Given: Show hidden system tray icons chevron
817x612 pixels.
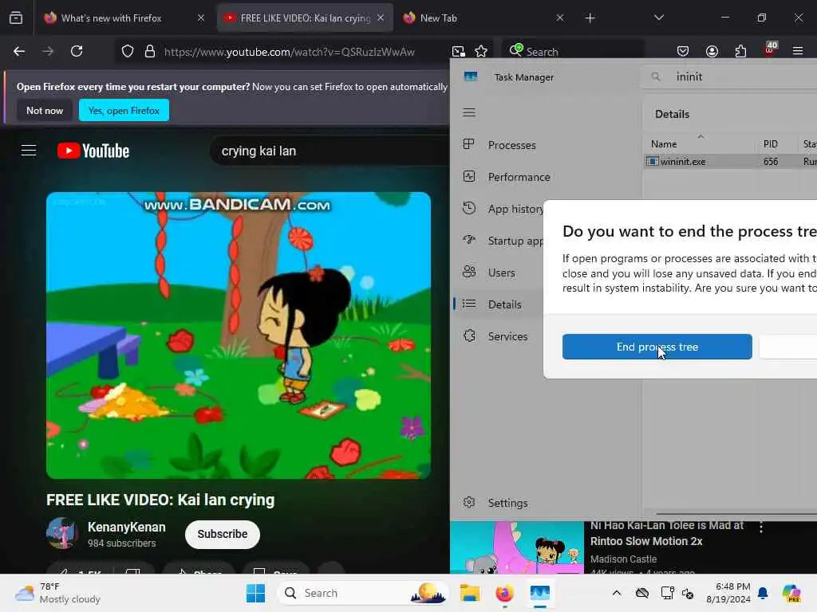Looking at the screenshot, I should click(617, 593).
